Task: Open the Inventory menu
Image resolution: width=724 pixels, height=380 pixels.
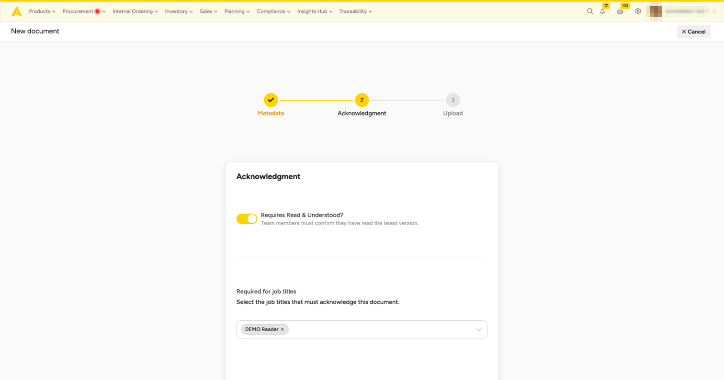Action: coord(179,11)
